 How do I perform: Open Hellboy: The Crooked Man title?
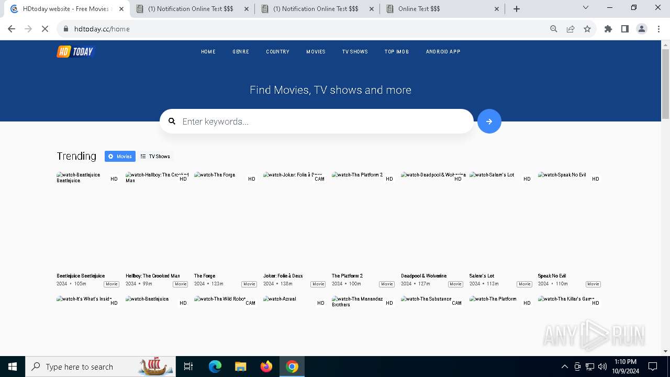click(153, 276)
